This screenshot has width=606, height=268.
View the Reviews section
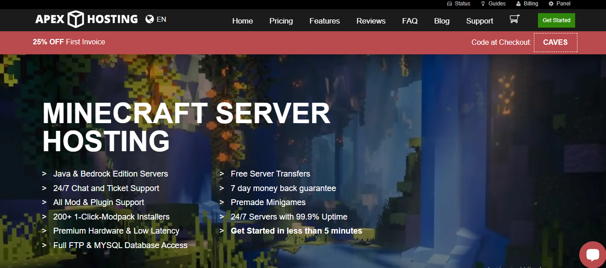371,21
